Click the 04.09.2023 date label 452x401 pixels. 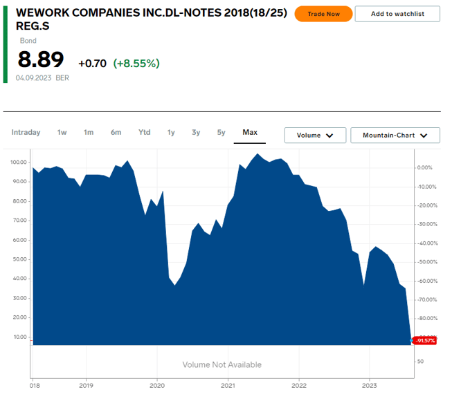click(x=33, y=78)
